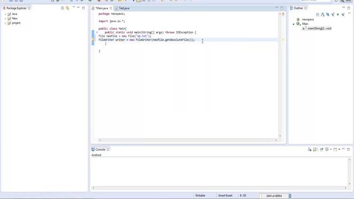This screenshot has height=199, width=354.
Task: Click the Console vertical scrollbar up arrow
Action: click(350, 160)
